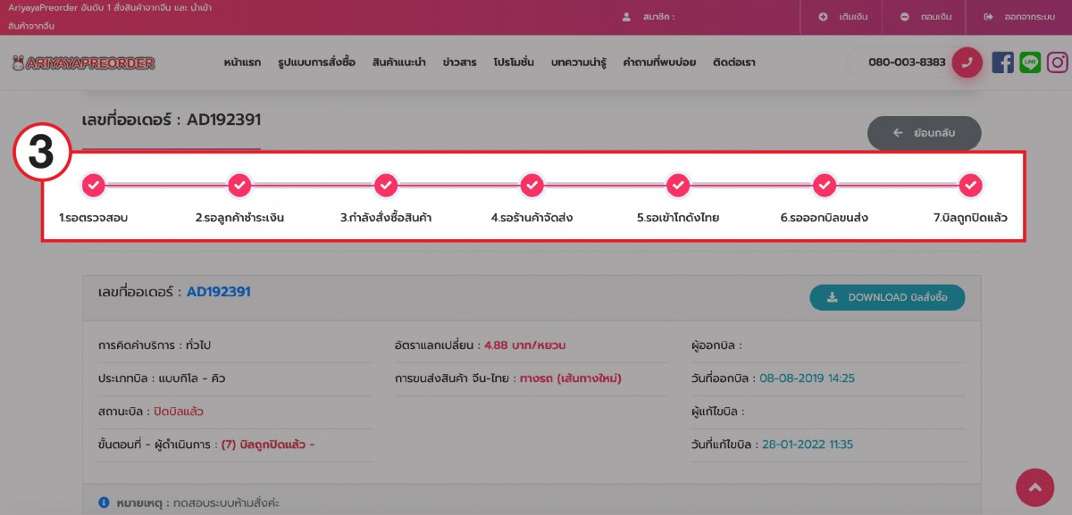Click the blue info icon beside หมายเหตุ

[104, 503]
